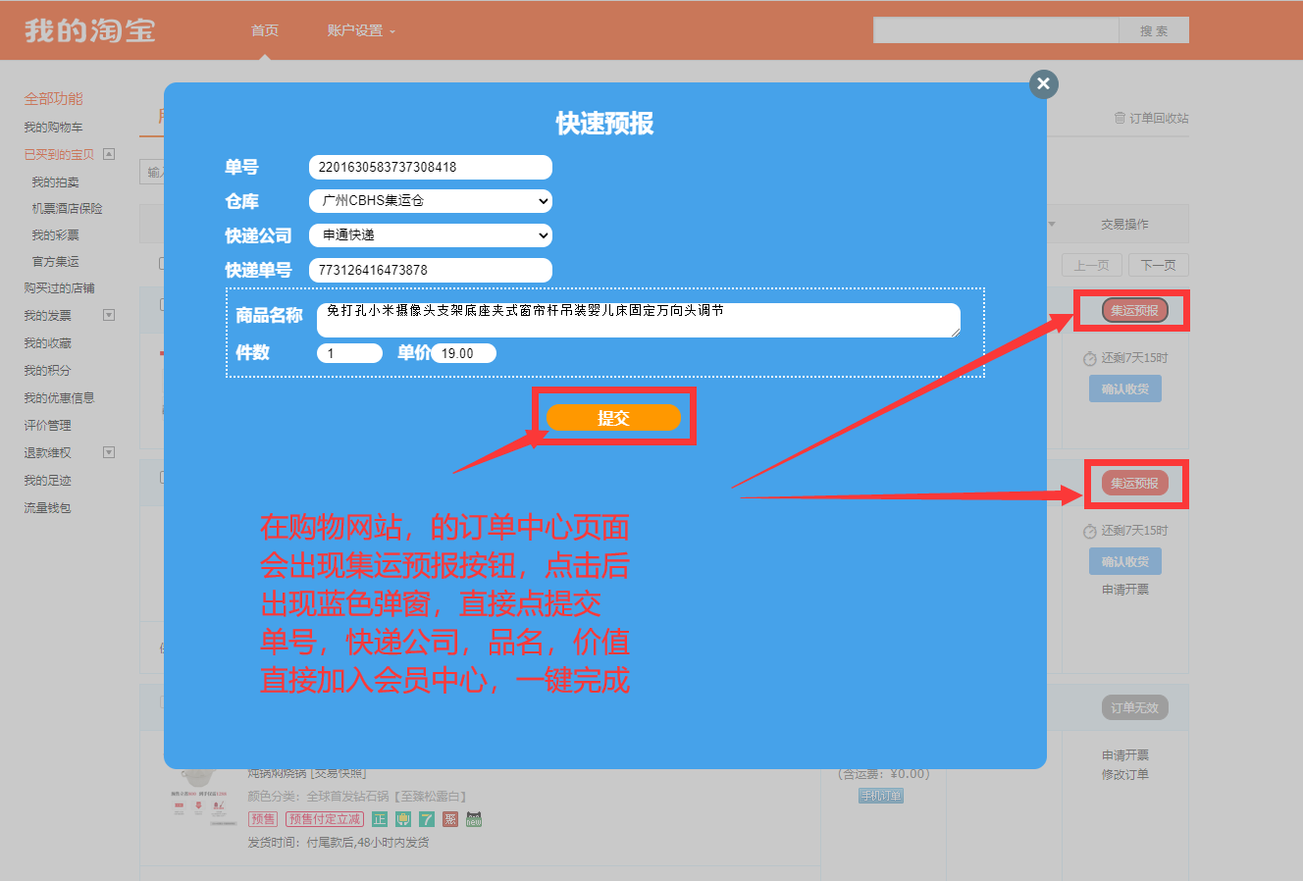Click the header search input box

[x=996, y=30]
